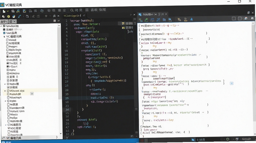This screenshot has width=256, height=143.
Task: Select the 函数 tab above the tree
Action: [4, 21]
